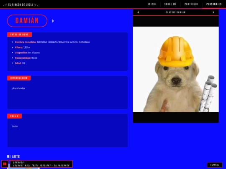Select the Altura 1,62m line
226x169 pixels.
coord(22,48)
